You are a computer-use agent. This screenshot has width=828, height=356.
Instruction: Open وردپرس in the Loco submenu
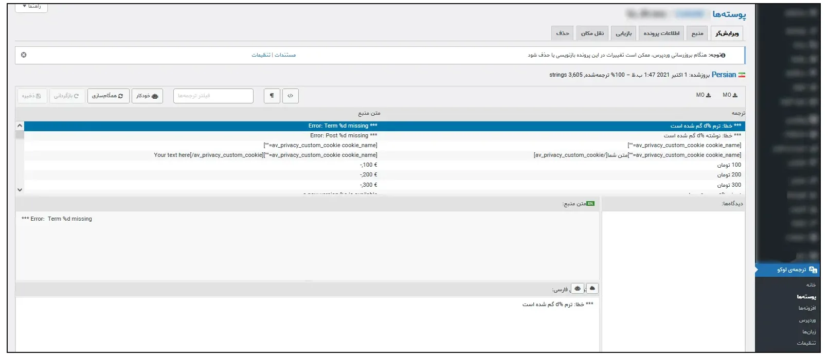(x=808, y=320)
